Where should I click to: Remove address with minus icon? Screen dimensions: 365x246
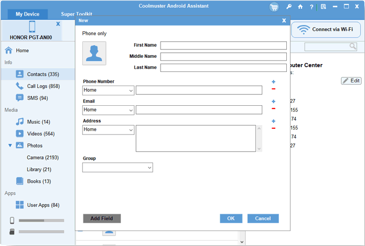pyautogui.click(x=274, y=128)
